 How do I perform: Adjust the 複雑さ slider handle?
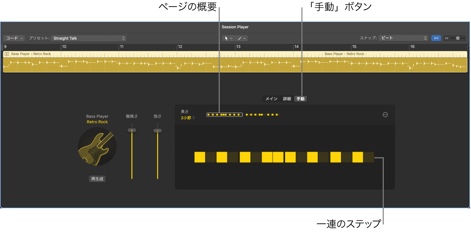pyautogui.click(x=132, y=130)
